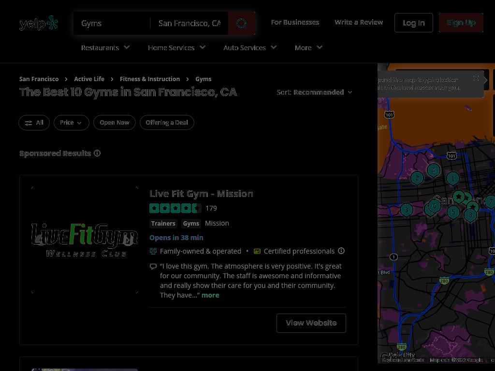This screenshot has height=371, width=495.
Task: Click the Family-owned & operated icon
Action: tap(153, 251)
